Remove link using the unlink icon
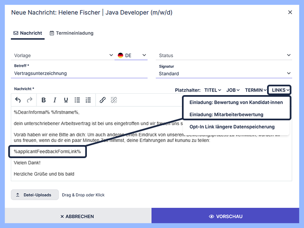The height and width of the screenshot is (228, 304). coord(114,100)
